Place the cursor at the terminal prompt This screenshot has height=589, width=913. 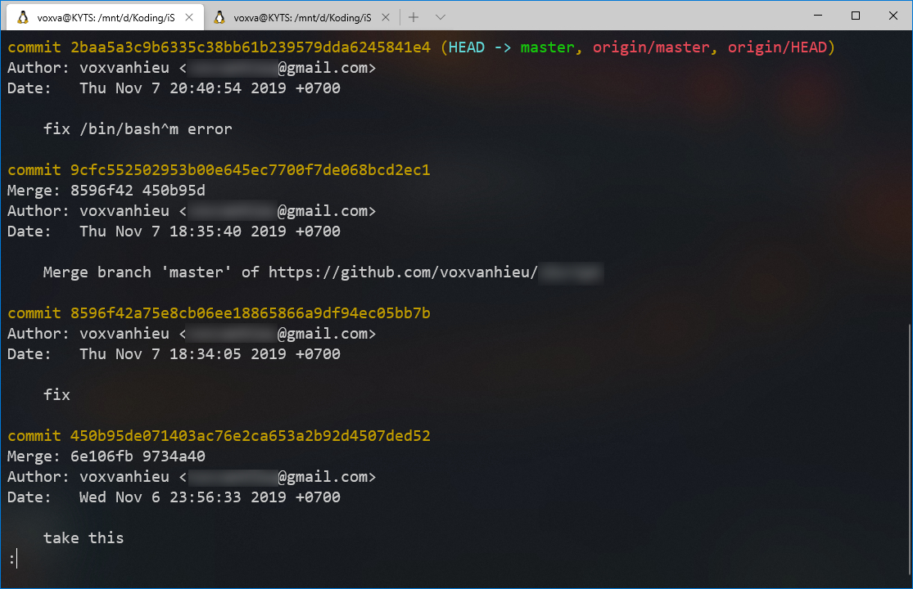pos(13,558)
